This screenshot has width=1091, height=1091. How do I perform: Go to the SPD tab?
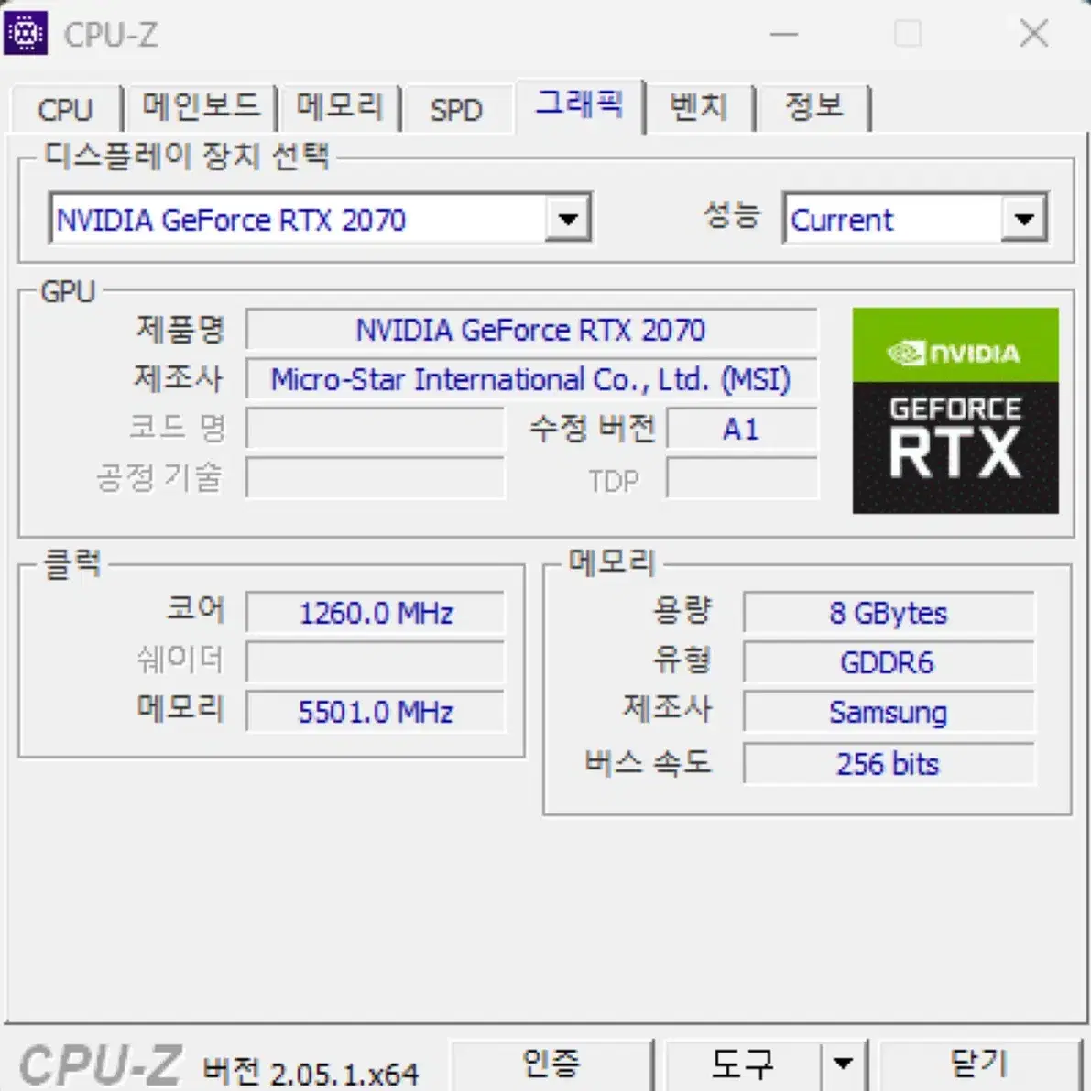point(456,109)
